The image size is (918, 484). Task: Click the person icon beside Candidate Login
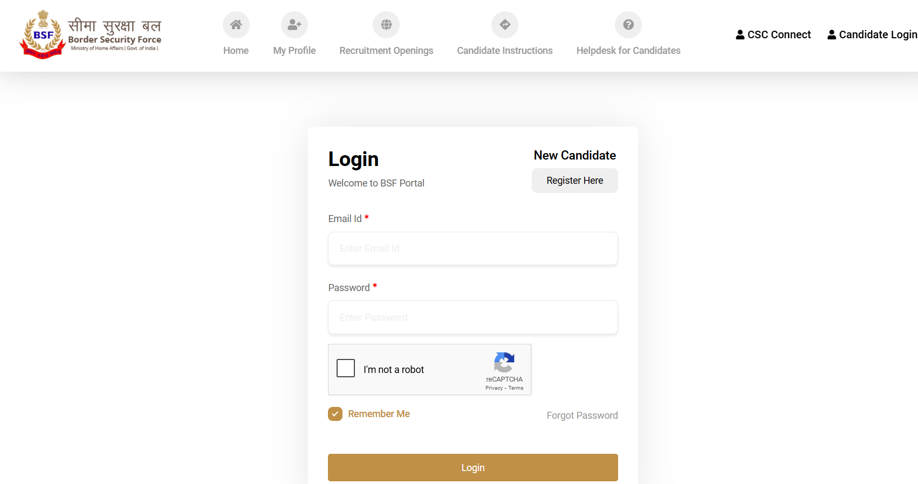pos(832,34)
